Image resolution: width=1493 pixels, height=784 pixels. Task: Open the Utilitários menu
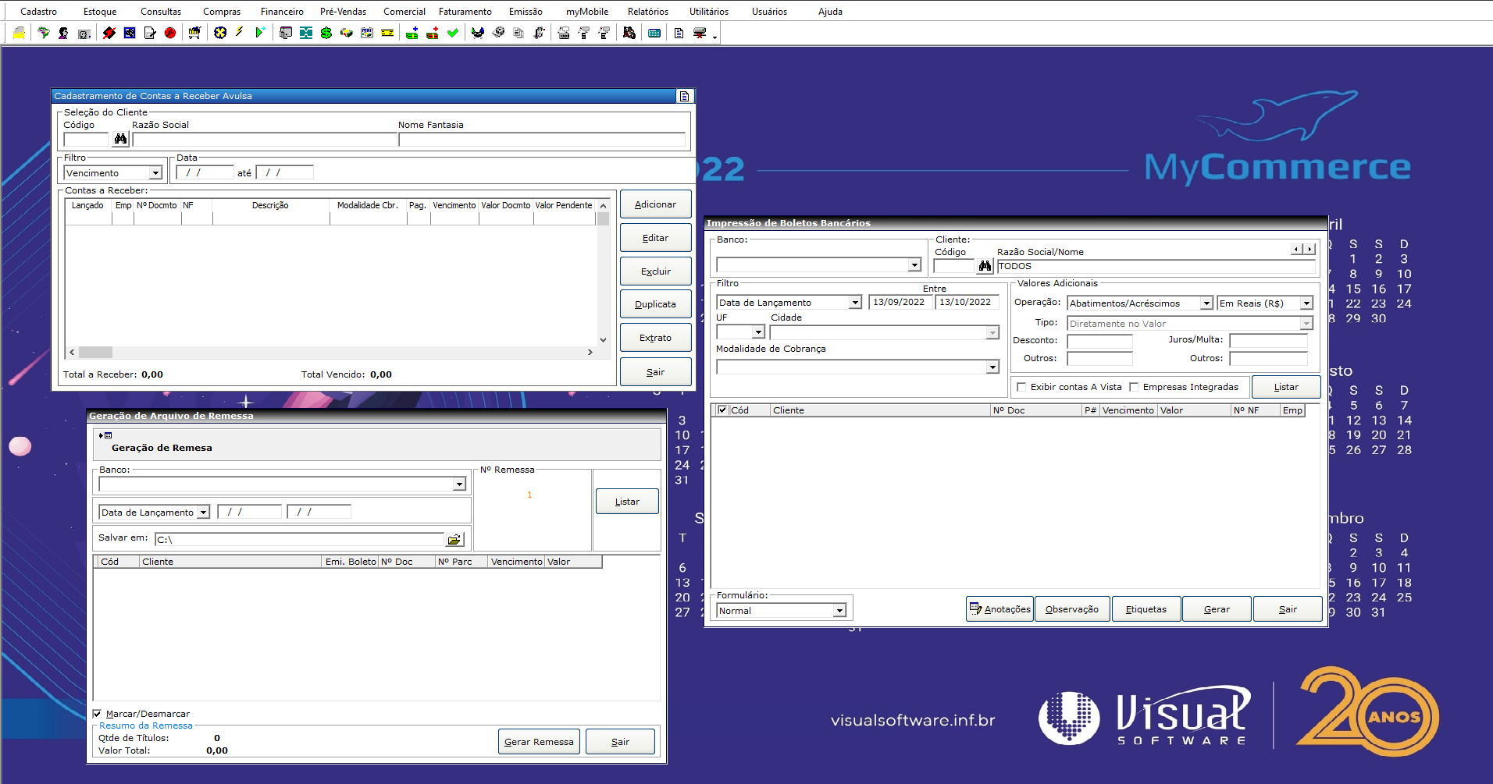pos(709,12)
